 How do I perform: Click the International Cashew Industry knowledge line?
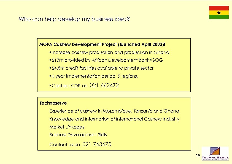tap(114, 119)
